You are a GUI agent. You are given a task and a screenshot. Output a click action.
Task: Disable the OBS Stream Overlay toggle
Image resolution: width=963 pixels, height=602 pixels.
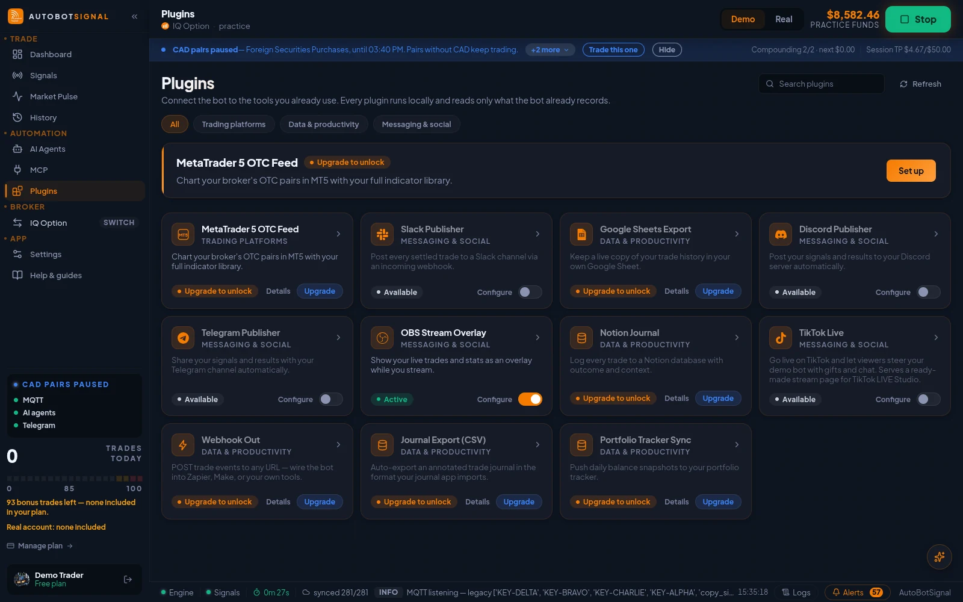(530, 399)
